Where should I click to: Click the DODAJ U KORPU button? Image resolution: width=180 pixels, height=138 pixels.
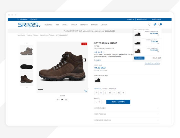tap(118, 102)
